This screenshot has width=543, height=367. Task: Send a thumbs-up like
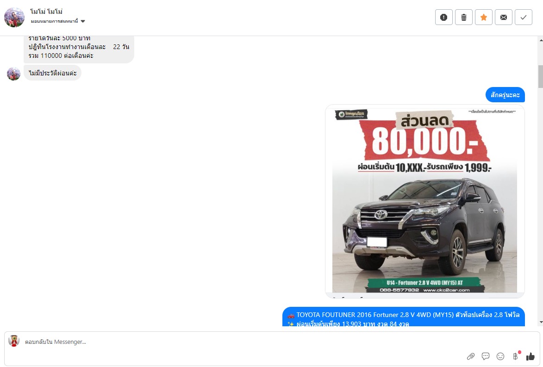[x=531, y=356]
